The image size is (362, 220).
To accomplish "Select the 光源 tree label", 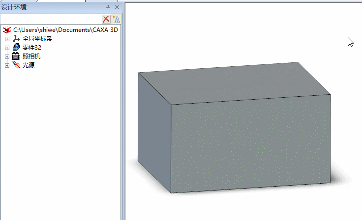I will (x=29, y=65).
